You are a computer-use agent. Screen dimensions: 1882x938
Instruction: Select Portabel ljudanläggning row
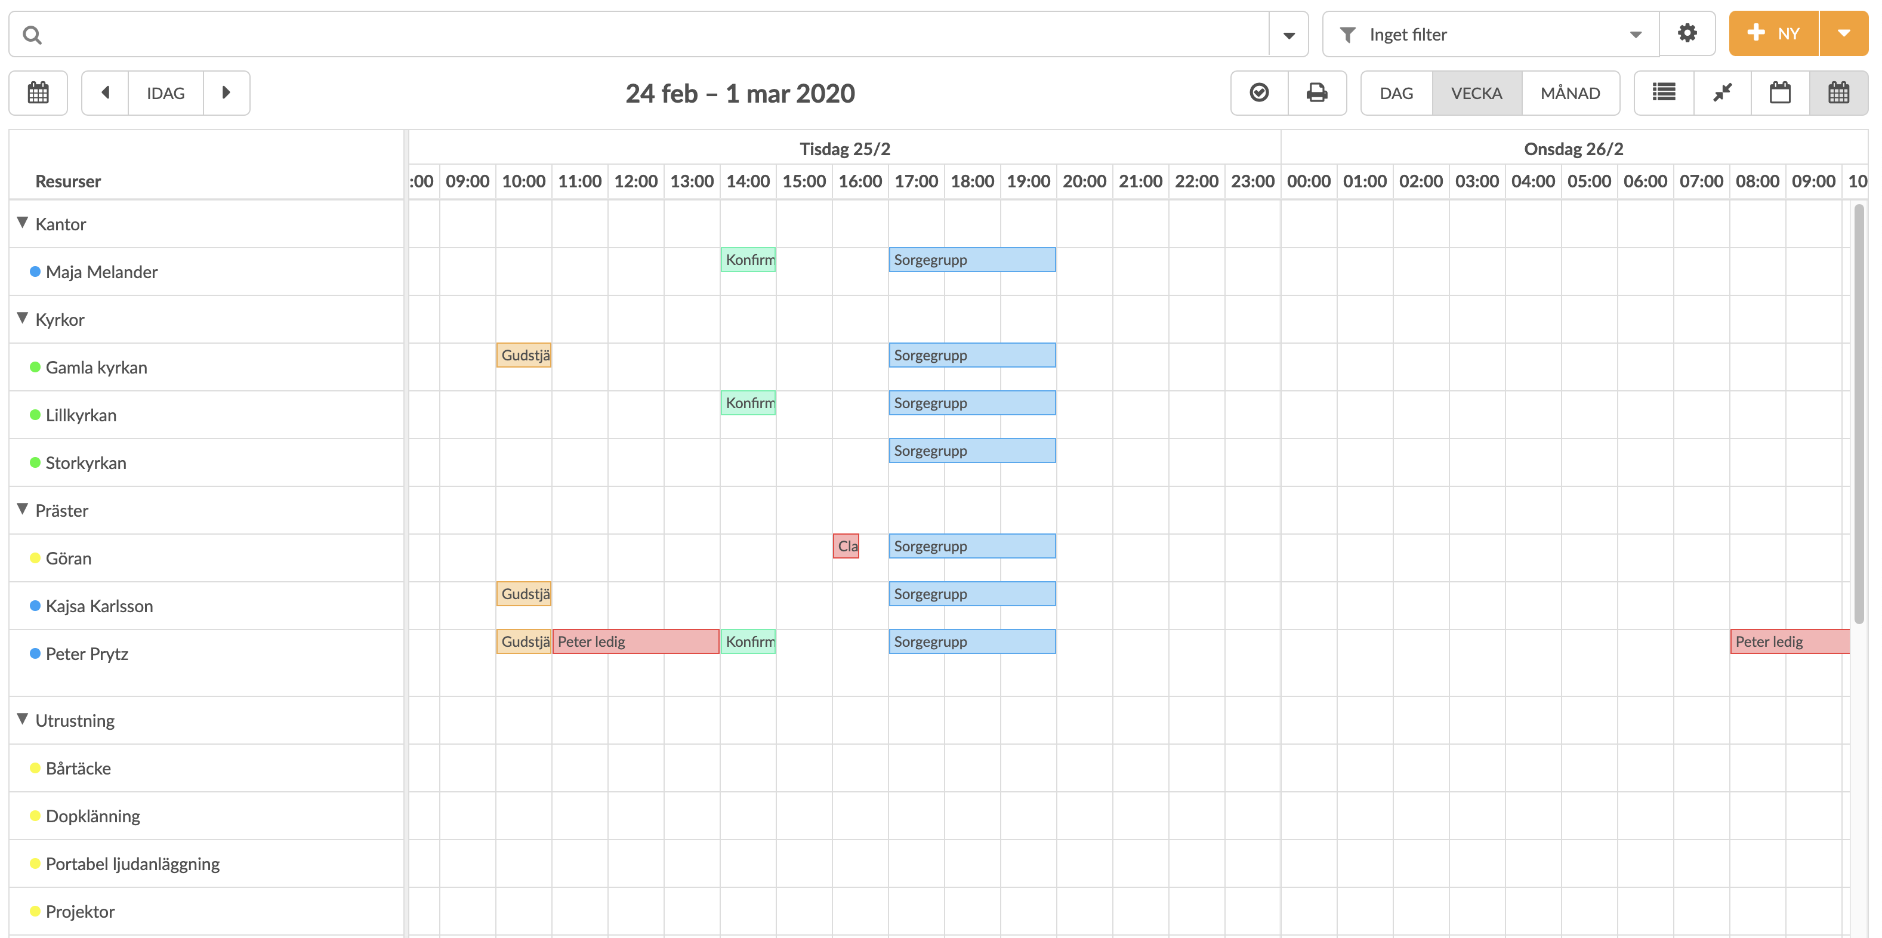pyautogui.click(x=206, y=863)
